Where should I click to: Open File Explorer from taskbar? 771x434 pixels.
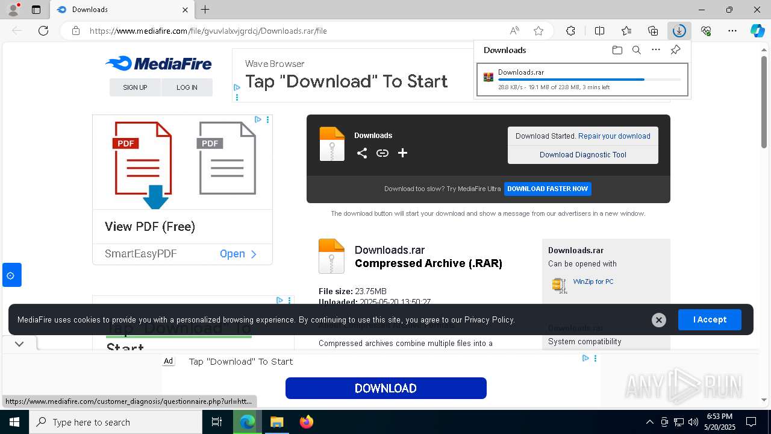(x=276, y=422)
